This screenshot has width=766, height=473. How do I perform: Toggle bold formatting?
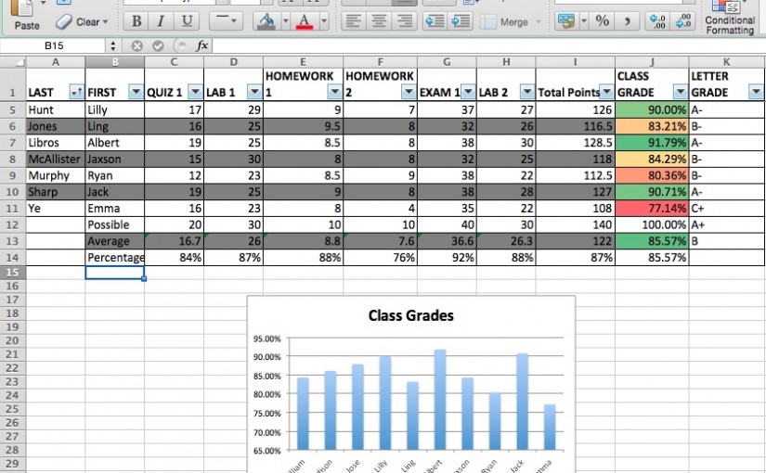tap(136, 21)
